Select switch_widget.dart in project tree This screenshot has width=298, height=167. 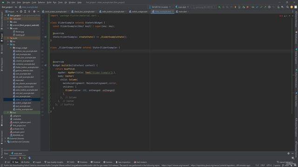point(23,103)
